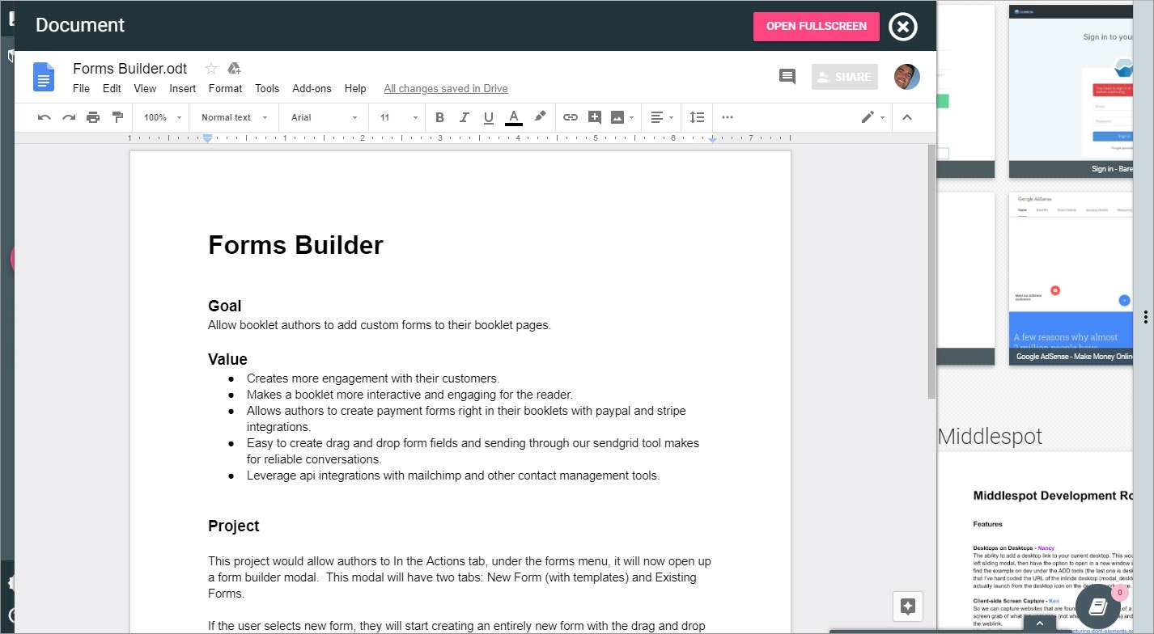Viewport: 1154px width, 634px height.
Task: Click the right indent marker on ruler
Action: pos(712,140)
